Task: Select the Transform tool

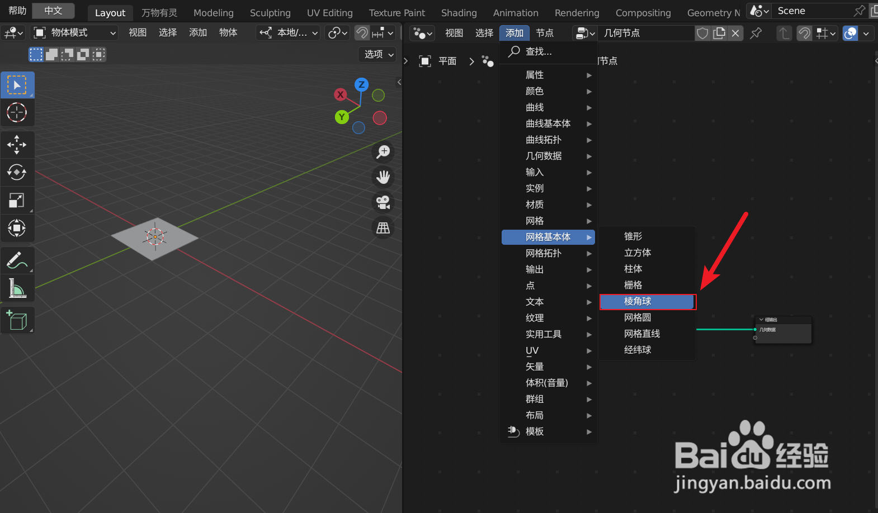Action: tap(17, 228)
